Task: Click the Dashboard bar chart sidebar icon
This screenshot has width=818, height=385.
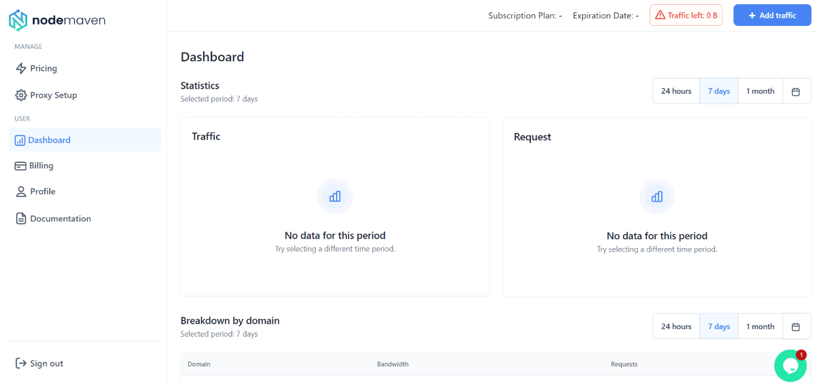Action: point(20,140)
